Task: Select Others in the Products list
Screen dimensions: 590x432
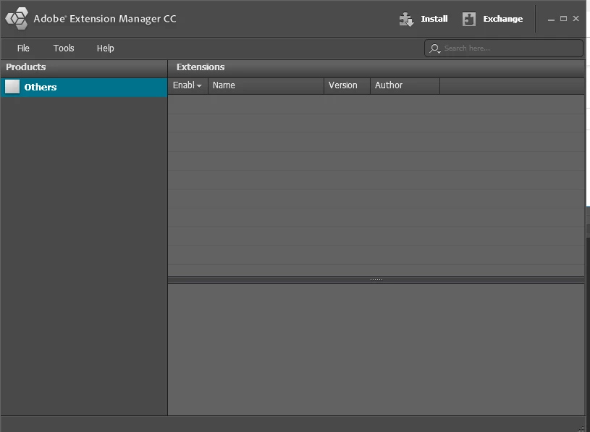Action: click(x=84, y=88)
